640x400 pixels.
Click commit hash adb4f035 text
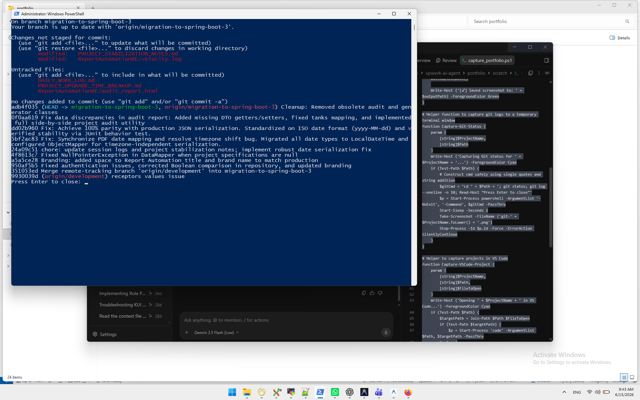(25, 107)
